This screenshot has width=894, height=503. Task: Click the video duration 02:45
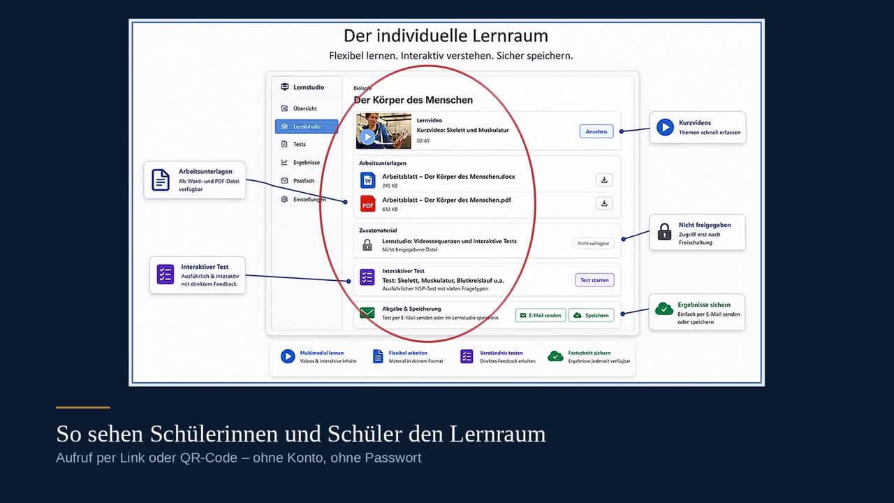tap(423, 140)
